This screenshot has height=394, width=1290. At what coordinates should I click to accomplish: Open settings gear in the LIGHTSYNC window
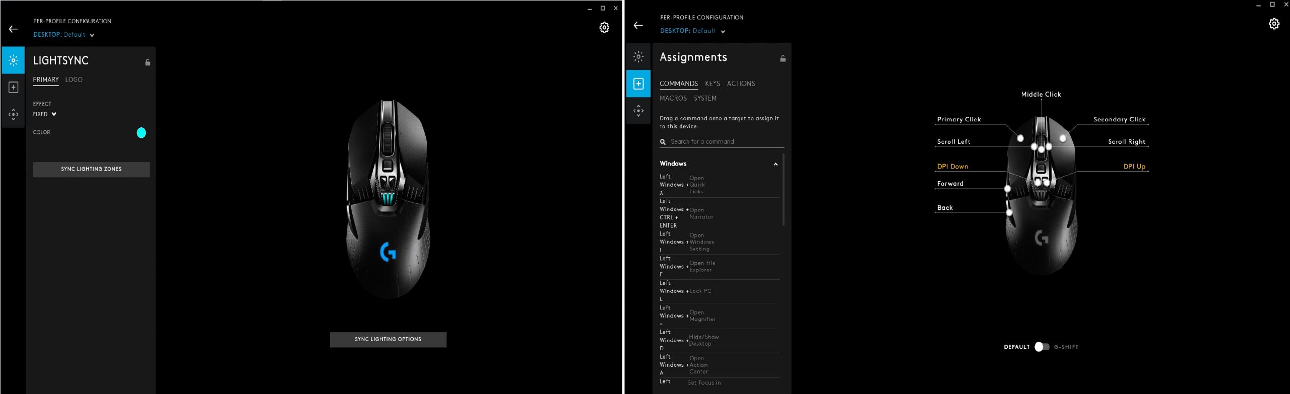pos(604,28)
